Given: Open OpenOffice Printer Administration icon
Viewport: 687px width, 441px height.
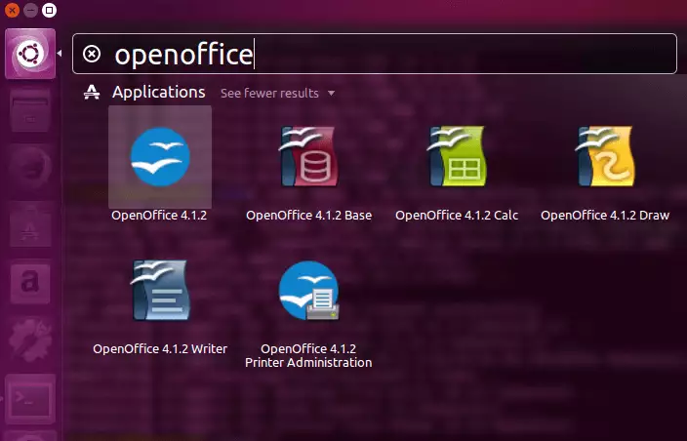Looking at the screenshot, I should (309, 291).
